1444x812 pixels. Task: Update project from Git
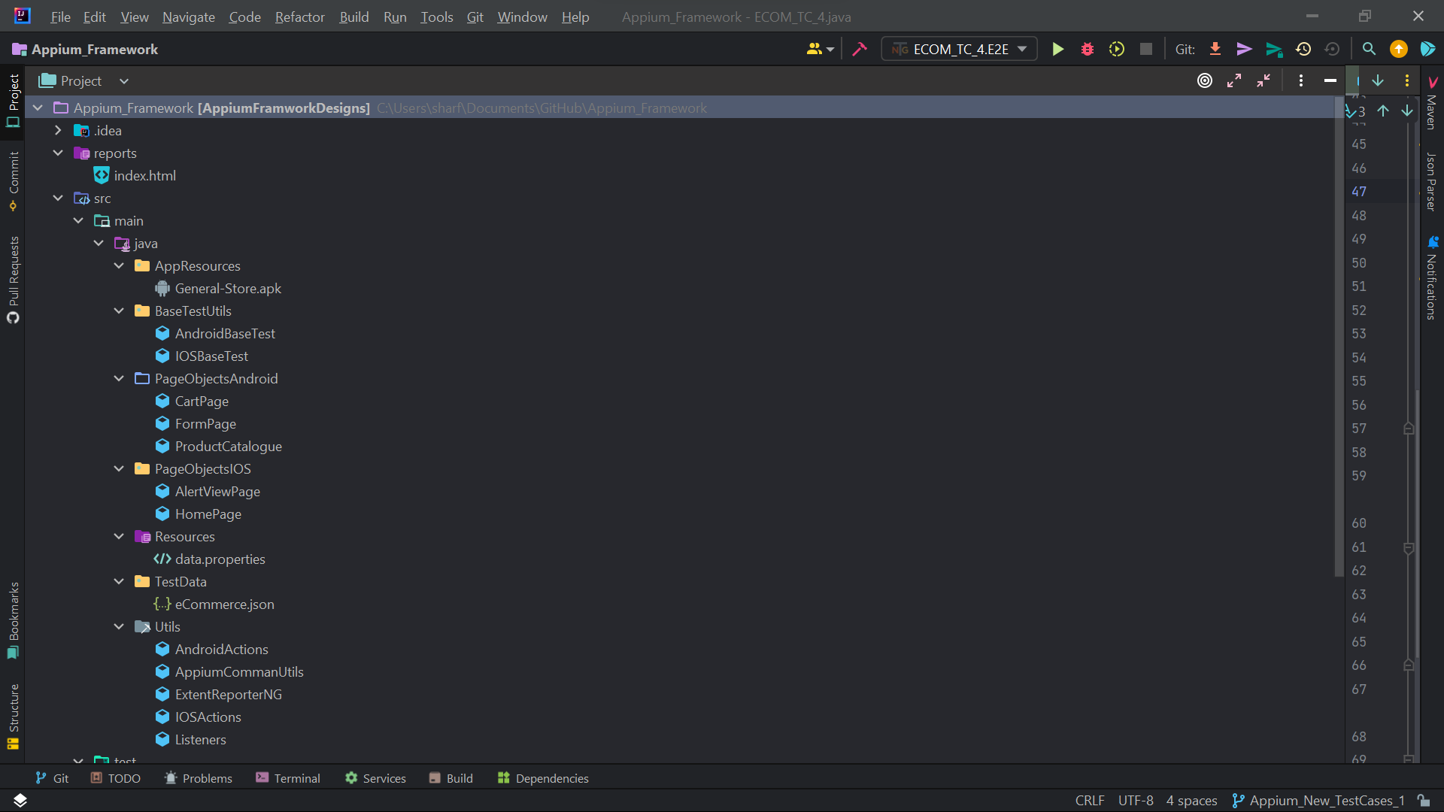[x=1215, y=48]
